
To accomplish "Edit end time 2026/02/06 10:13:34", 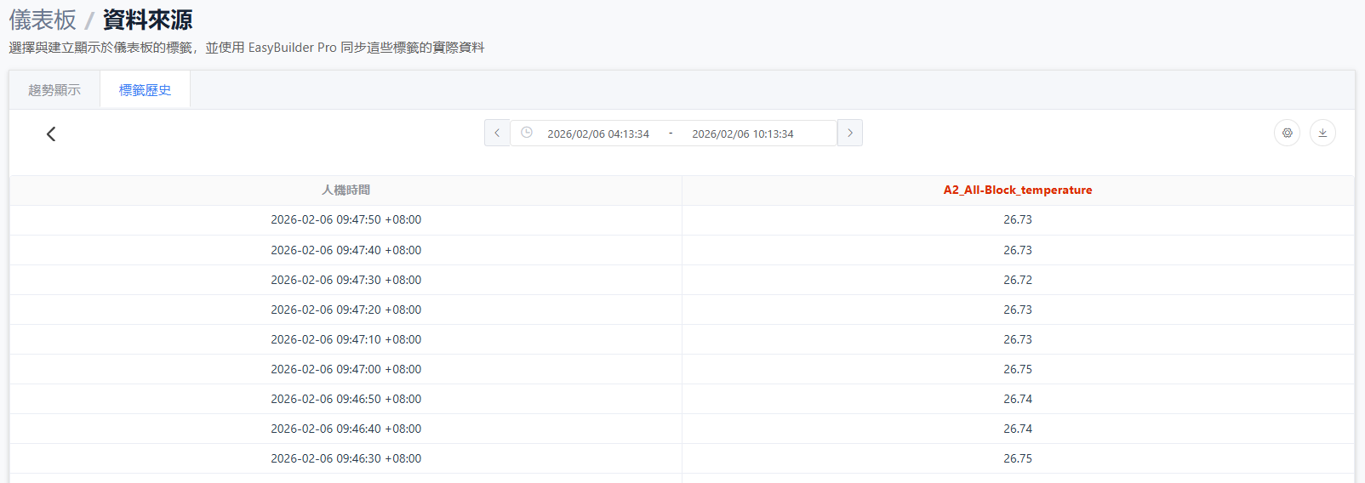I will point(742,134).
